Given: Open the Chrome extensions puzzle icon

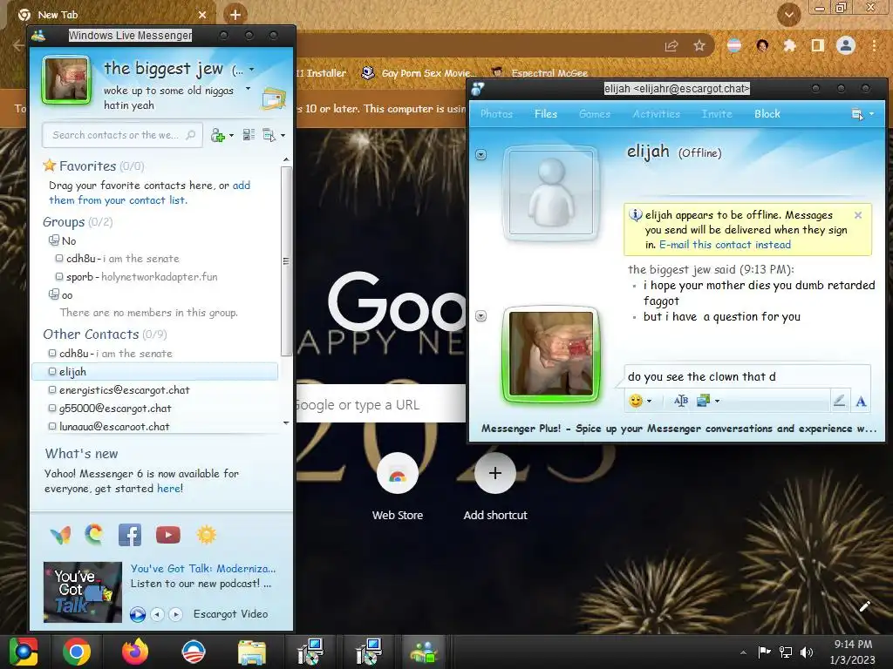Looking at the screenshot, I should 789,45.
